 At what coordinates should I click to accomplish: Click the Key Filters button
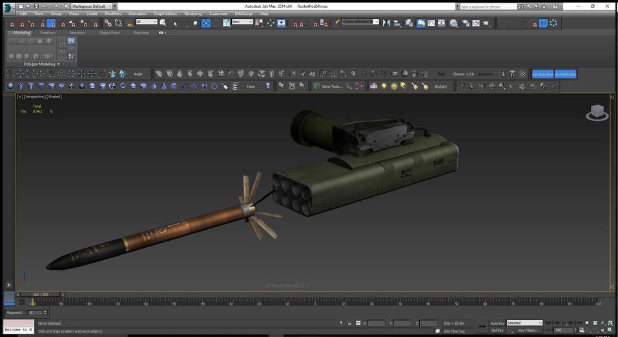[x=528, y=330]
